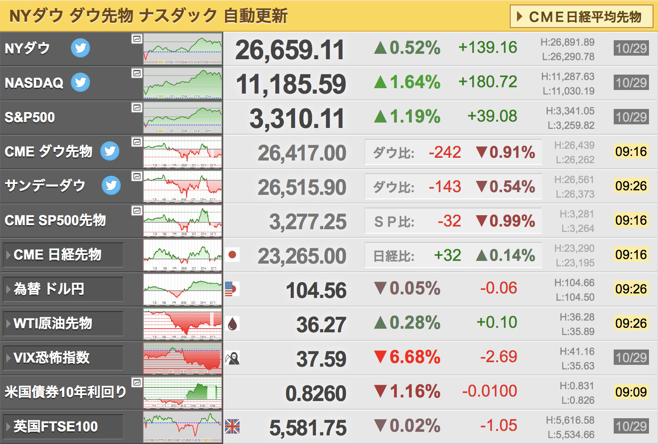
Task: Open the chart popup icon on the NYダウ row
Action: pos(137,39)
